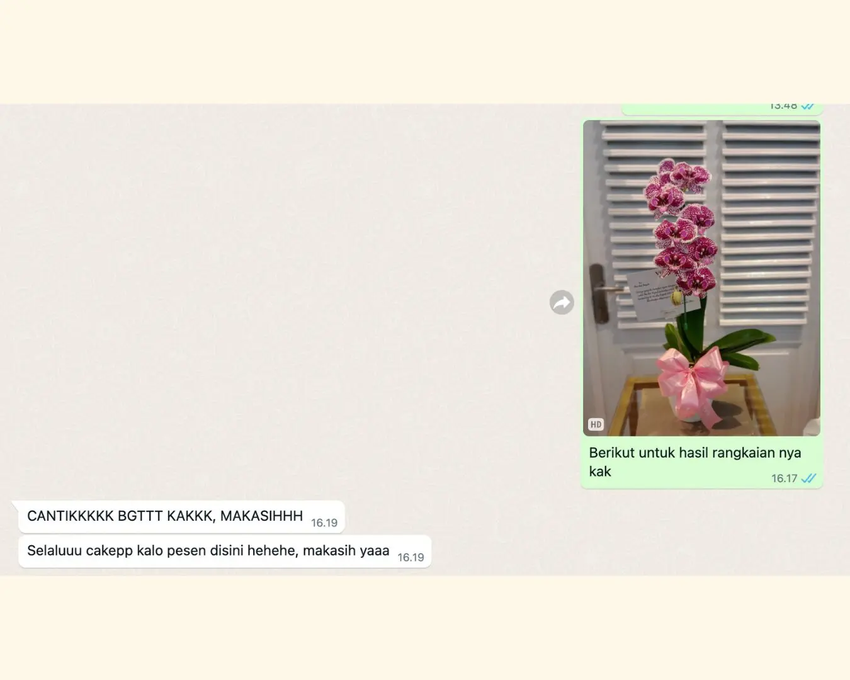850x680 pixels.
Task: Click the 16.19 timestamp on the CANTIKKKKK message
Action: (324, 523)
